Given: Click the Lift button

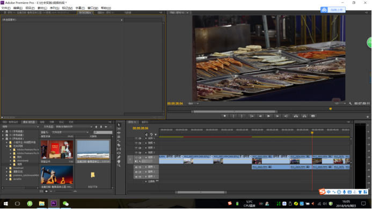Looking at the screenshot, I should click(296, 116).
